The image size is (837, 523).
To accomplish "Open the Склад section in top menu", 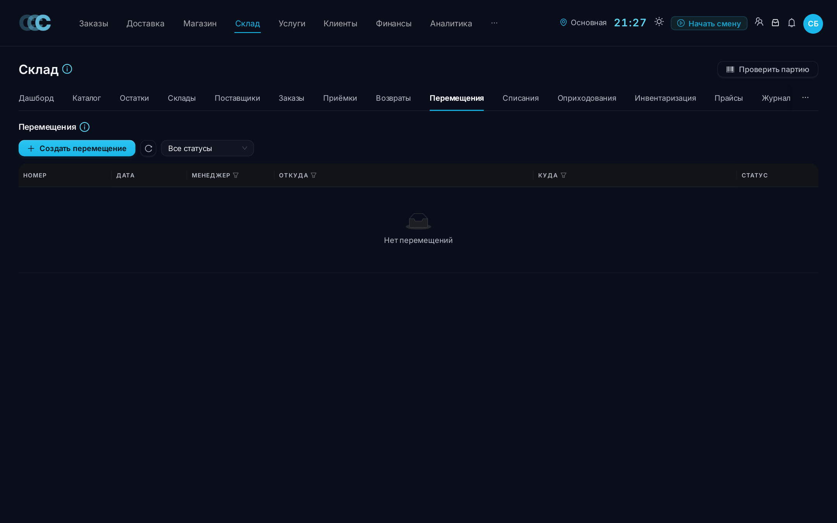I will [248, 24].
